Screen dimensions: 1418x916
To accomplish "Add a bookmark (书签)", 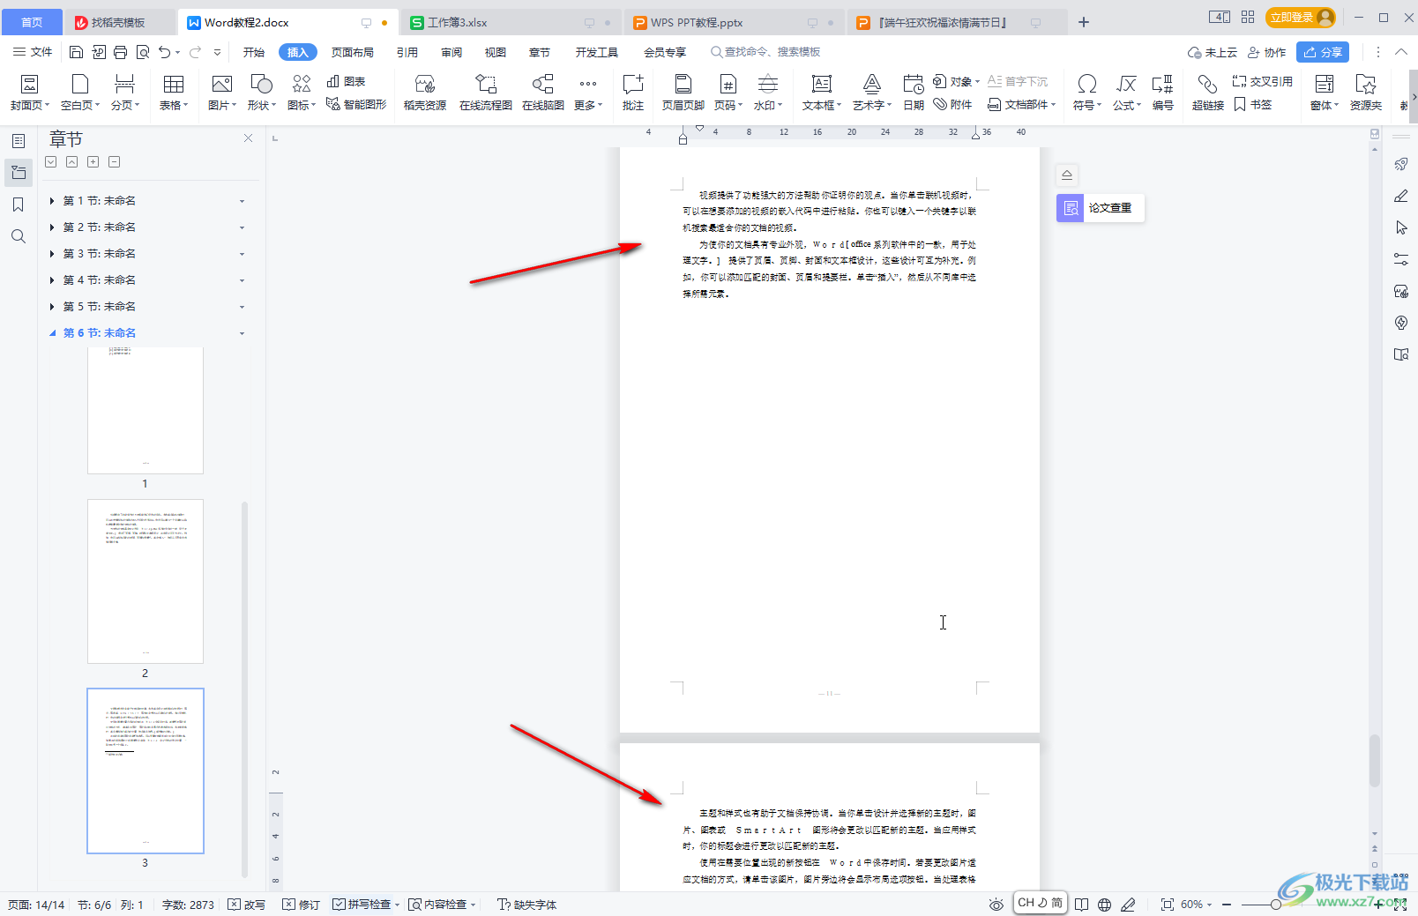I will (1252, 104).
